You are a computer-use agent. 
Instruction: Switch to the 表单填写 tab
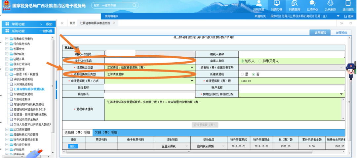(320, 32)
